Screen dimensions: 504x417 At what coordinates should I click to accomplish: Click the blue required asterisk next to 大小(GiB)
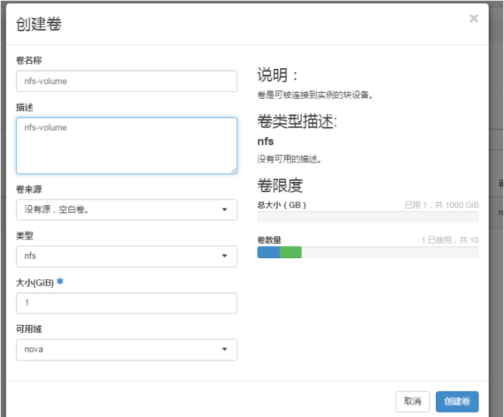(x=59, y=281)
